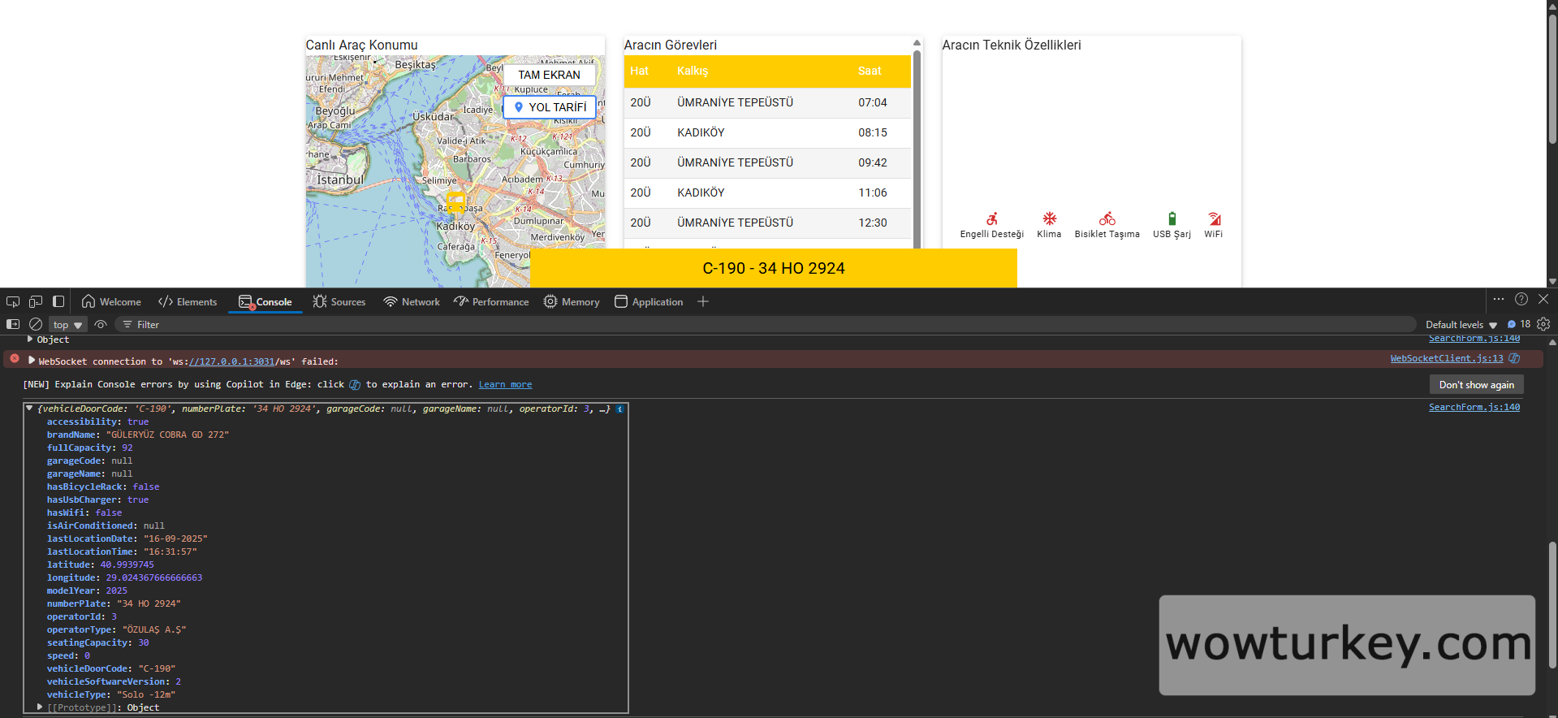Open the Default levels dropdown
Viewport: 1558px width, 718px height.
tap(1461, 324)
